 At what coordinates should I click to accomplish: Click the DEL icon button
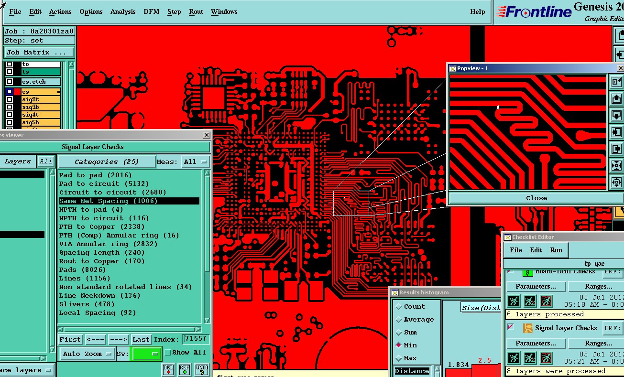(168, 369)
